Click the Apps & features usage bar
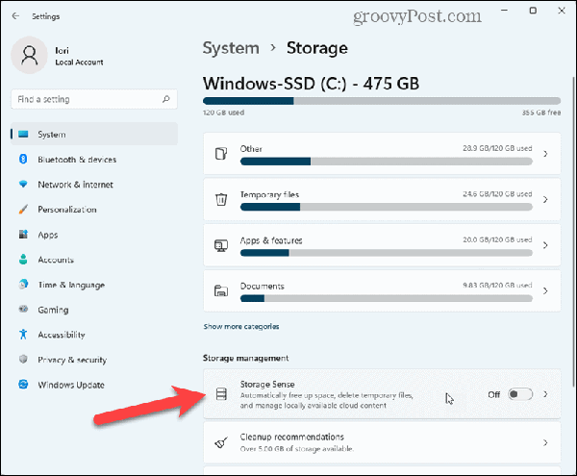The height and width of the screenshot is (476, 577). (x=386, y=253)
